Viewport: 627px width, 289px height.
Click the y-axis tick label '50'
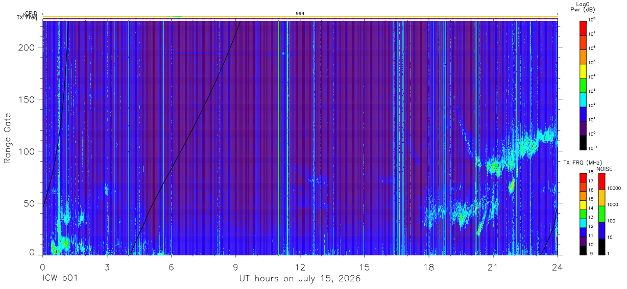click(x=30, y=203)
